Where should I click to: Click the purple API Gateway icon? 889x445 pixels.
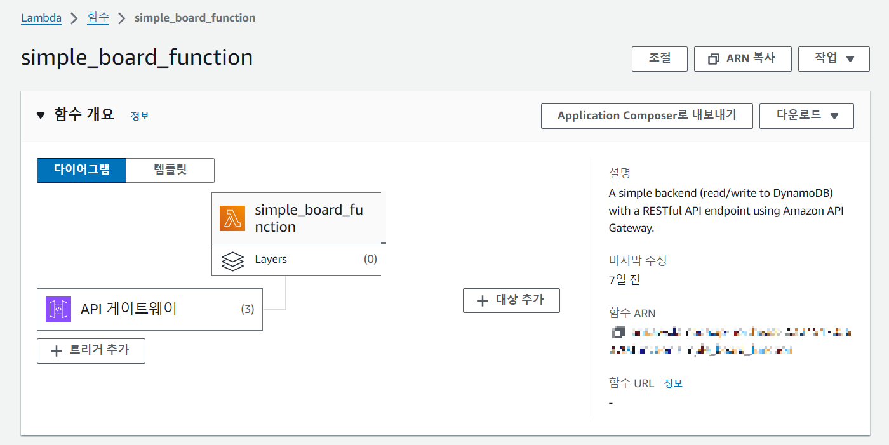pos(58,309)
